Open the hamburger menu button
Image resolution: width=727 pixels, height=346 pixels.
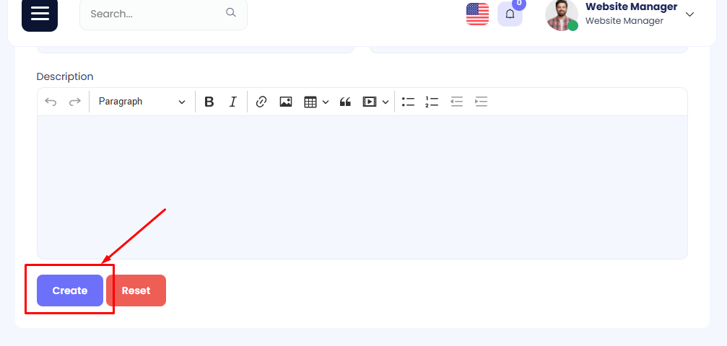tap(40, 14)
